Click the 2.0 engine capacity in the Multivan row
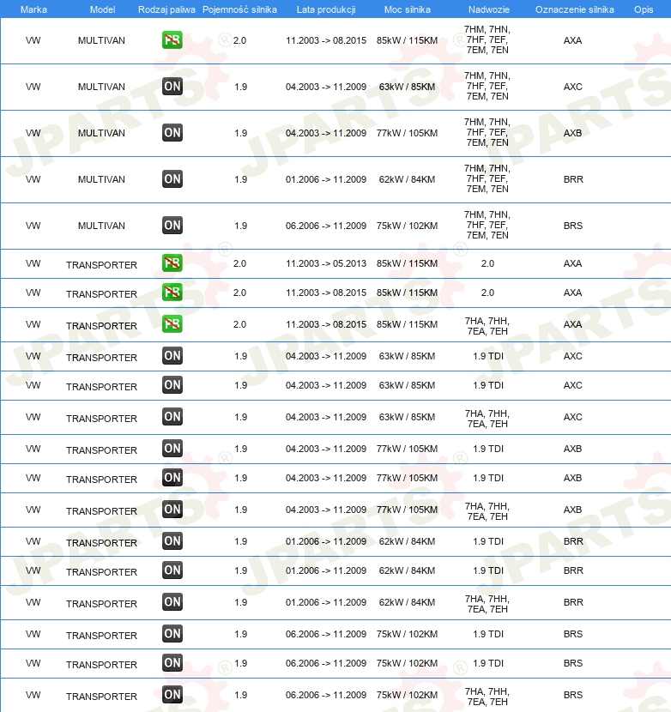The image size is (671, 712). click(239, 40)
